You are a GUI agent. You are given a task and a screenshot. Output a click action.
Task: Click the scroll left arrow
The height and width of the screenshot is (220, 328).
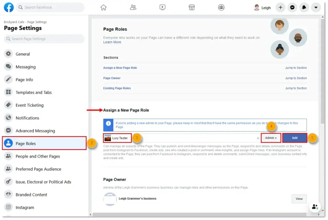click(90, 214)
